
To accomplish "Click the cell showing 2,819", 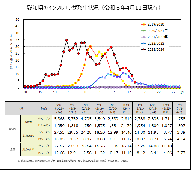I will coord(126,119).
